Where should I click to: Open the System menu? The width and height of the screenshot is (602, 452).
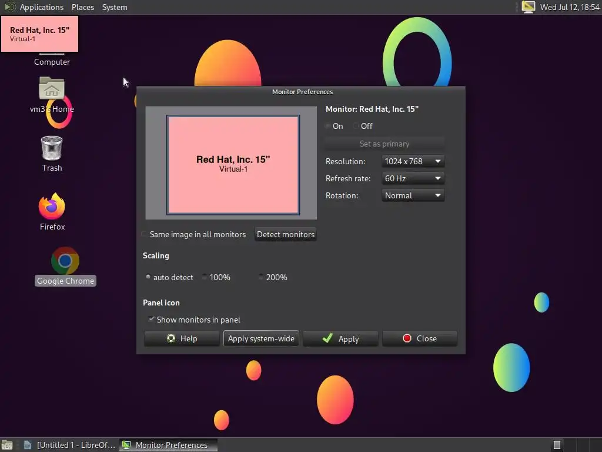pos(115,7)
